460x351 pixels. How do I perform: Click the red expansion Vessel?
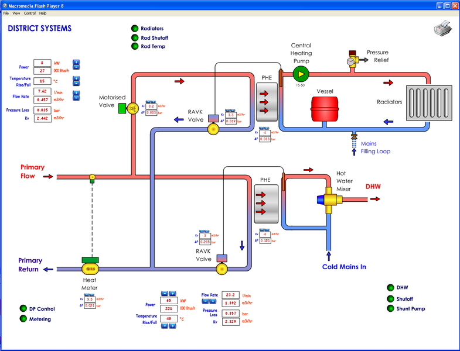(x=325, y=109)
